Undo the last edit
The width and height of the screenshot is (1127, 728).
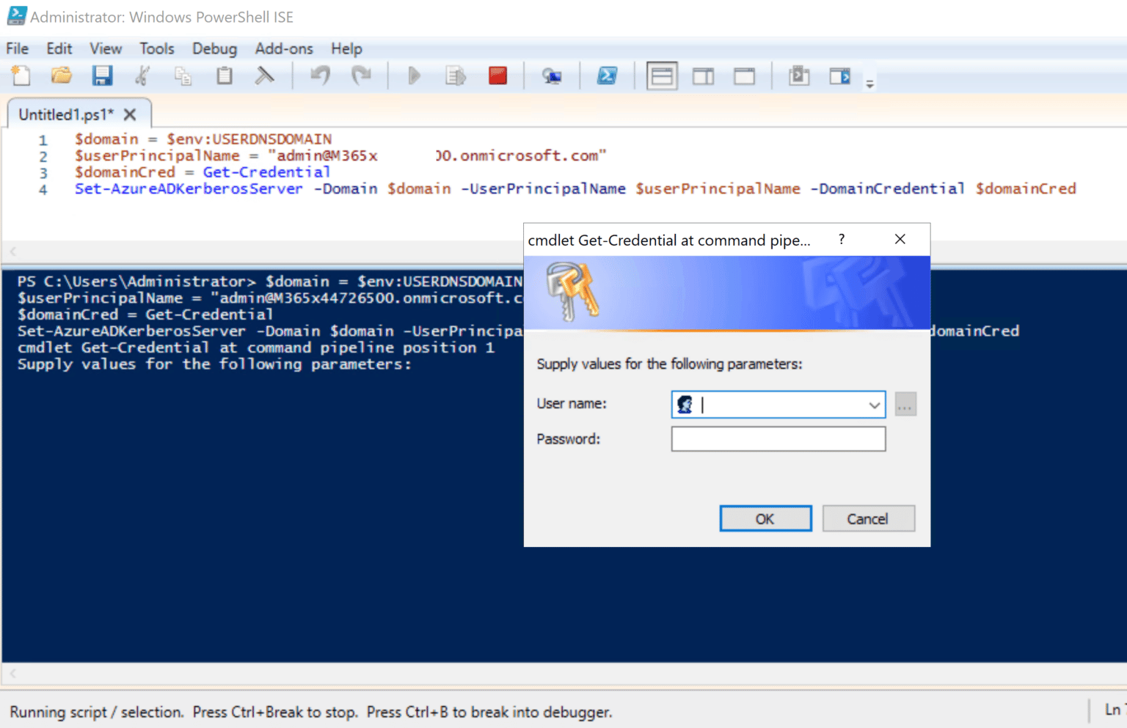pyautogui.click(x=319, y=75)
